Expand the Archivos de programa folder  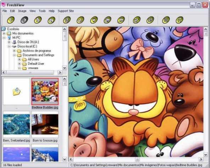pyautogui.click(x=14, y=51)
